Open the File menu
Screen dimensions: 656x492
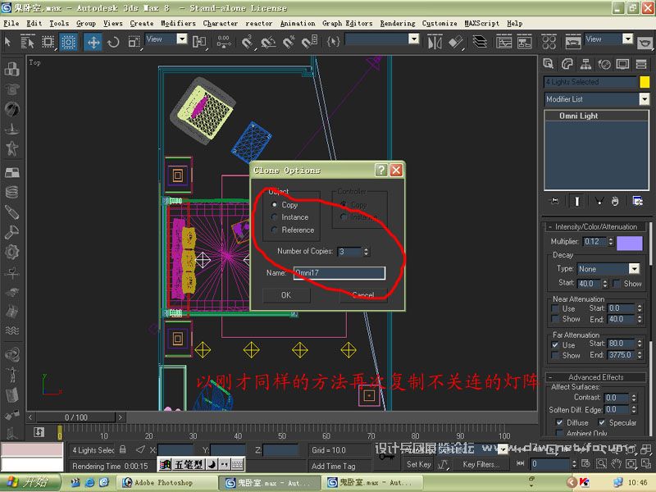coord(11,24)
